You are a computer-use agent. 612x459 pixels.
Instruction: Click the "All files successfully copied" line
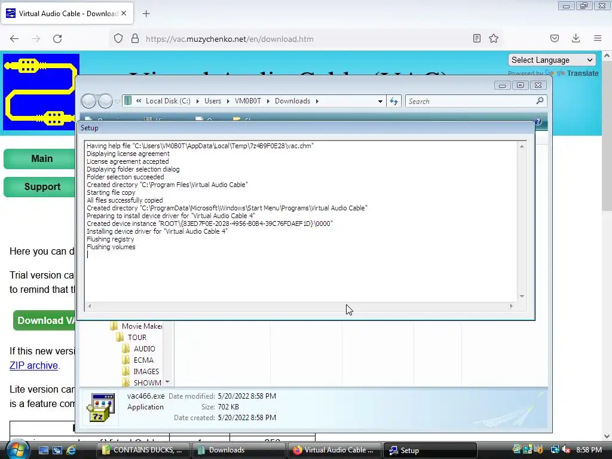click(x=124, y=200)
